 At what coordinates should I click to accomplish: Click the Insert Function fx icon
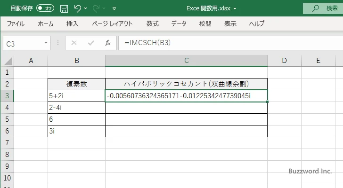coord(108,43)
